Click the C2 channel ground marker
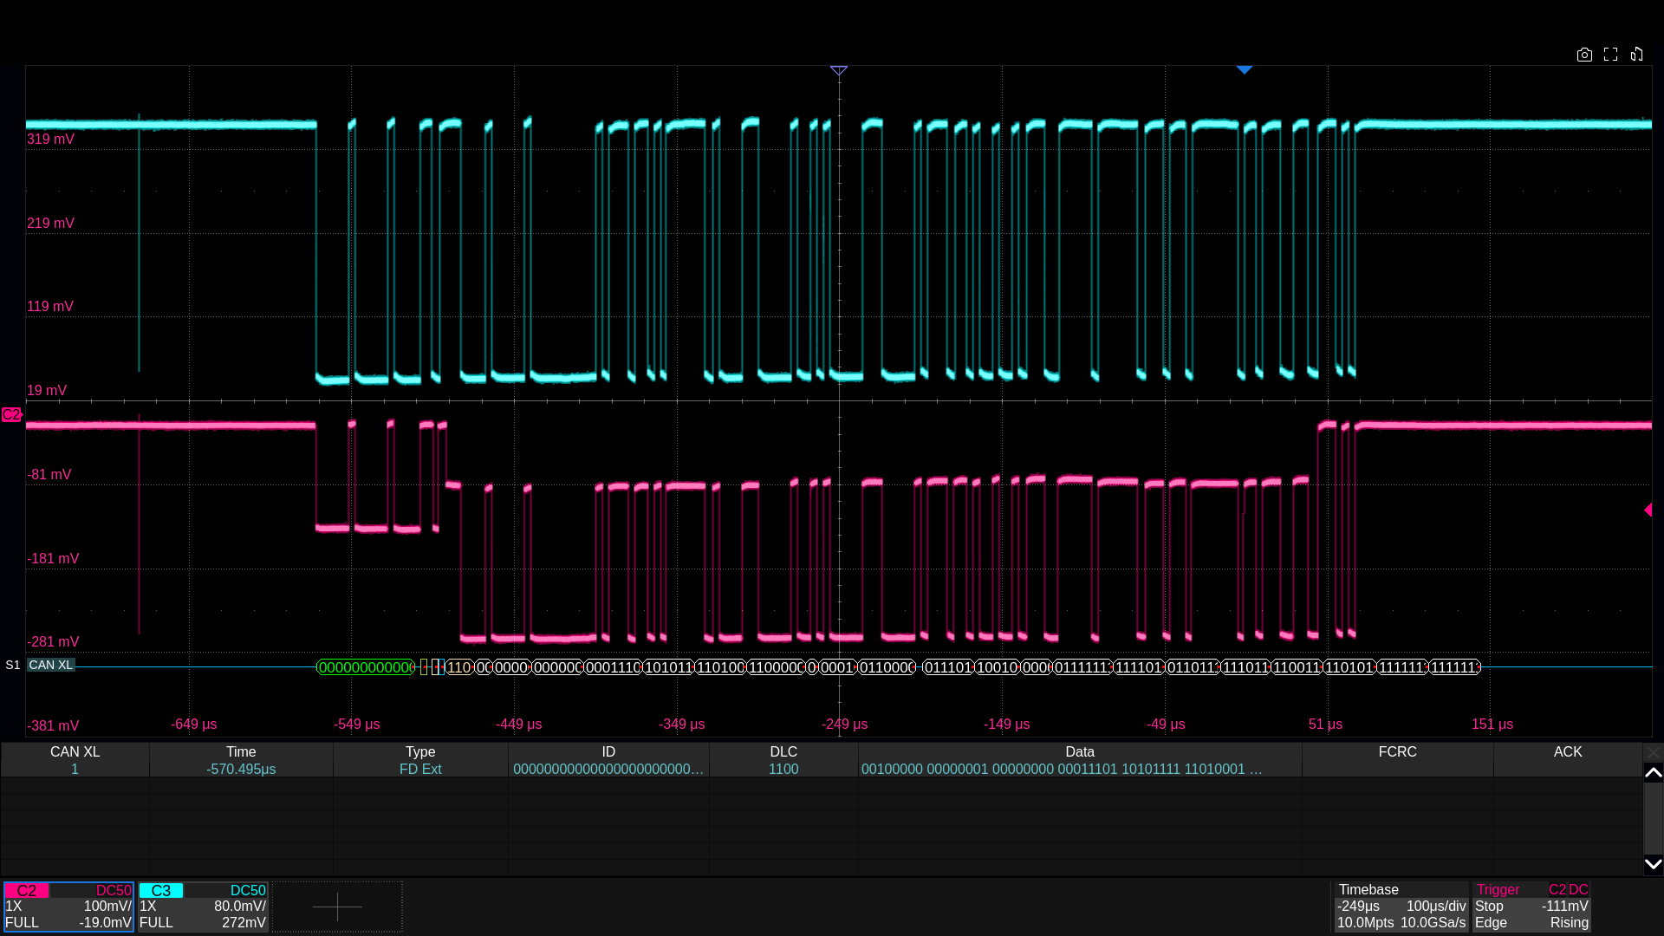1664x936 pixels. pyautogui.click(x=10, y=415)
